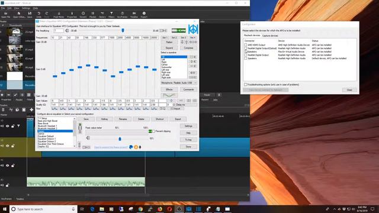Open the Edit menu in Shotcut

[x=9, y=8]
